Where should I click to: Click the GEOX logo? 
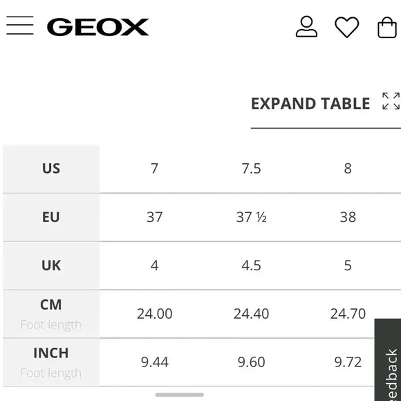click(x=97, y=27)
